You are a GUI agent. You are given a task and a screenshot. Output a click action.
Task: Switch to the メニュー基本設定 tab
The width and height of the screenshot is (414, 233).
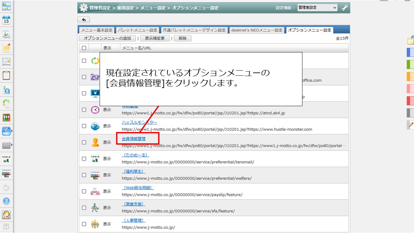(97, 30)
